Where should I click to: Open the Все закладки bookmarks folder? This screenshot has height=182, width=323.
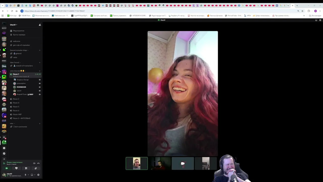315,16
